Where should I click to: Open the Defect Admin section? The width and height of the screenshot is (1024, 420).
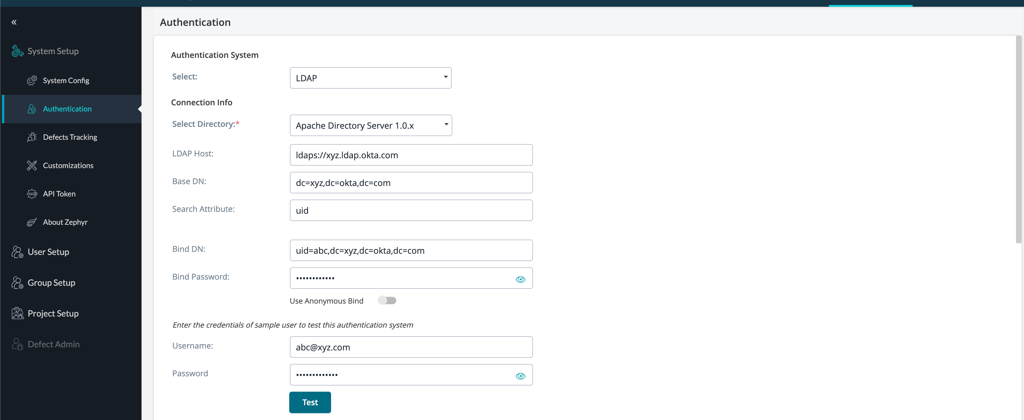[x=53, y=345]
